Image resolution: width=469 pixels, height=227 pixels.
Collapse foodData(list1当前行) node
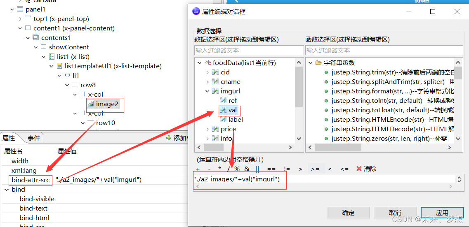199,63
